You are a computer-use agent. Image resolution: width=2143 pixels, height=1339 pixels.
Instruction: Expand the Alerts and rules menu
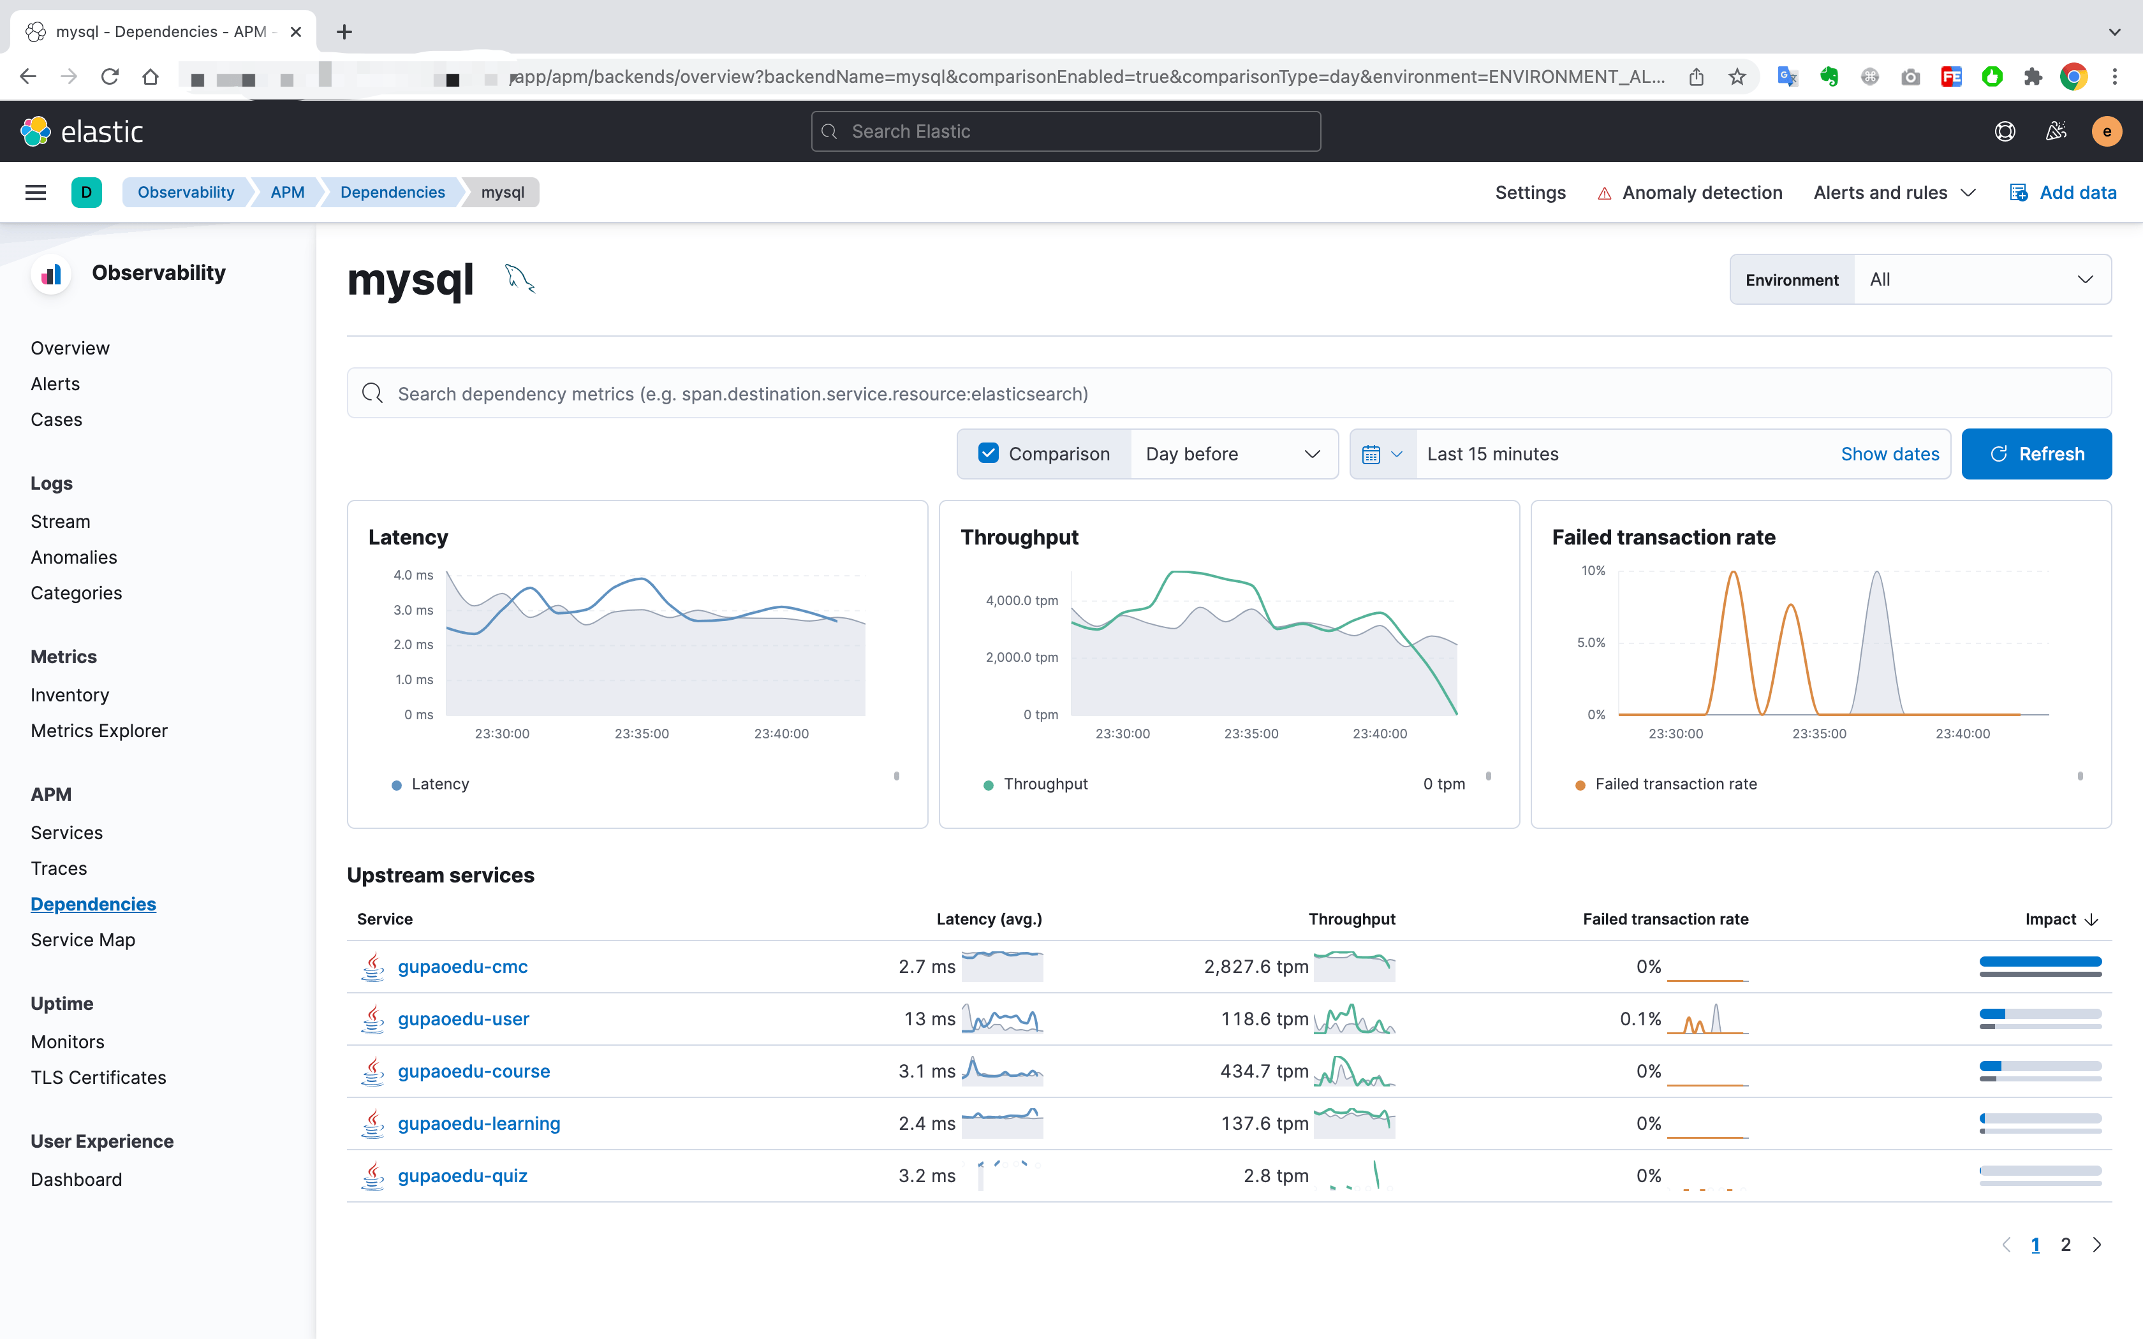1894,192
